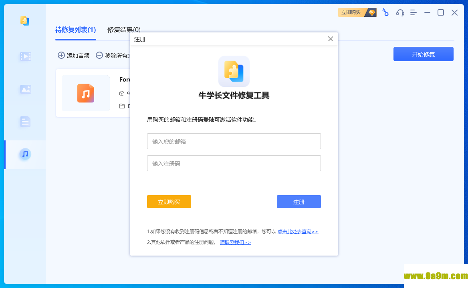Open document repair from the sidebar
Viewport: 468px width, 288px height.
(25, 122)
